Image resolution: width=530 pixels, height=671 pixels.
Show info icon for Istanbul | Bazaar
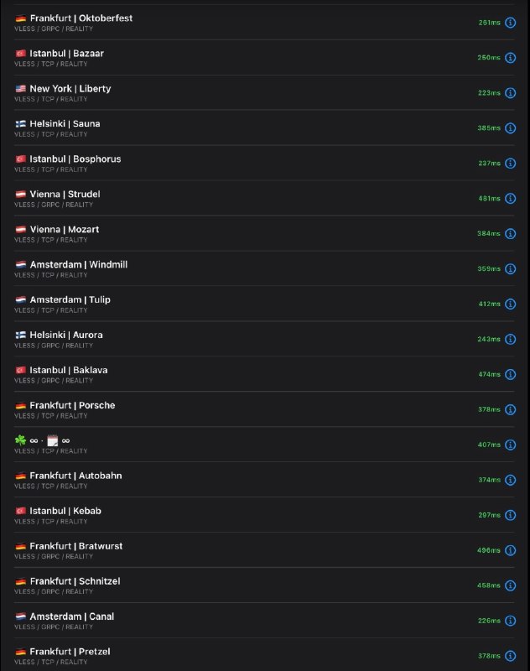point(510,58)
